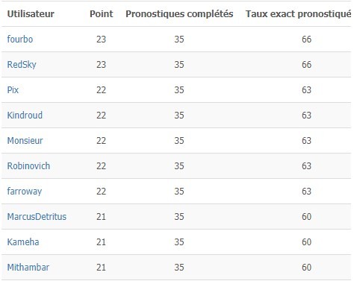
Task: Select the Kindroud username link
Action: point(25,116)
